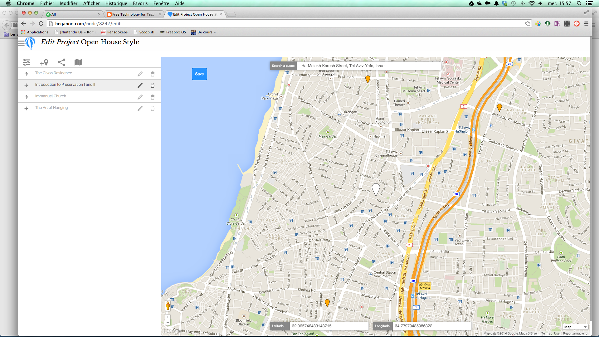The width and height of the screenshot is (599, 337).
Task: Click drag handle of The Art of Hanging
Action: tap(27, 109)
